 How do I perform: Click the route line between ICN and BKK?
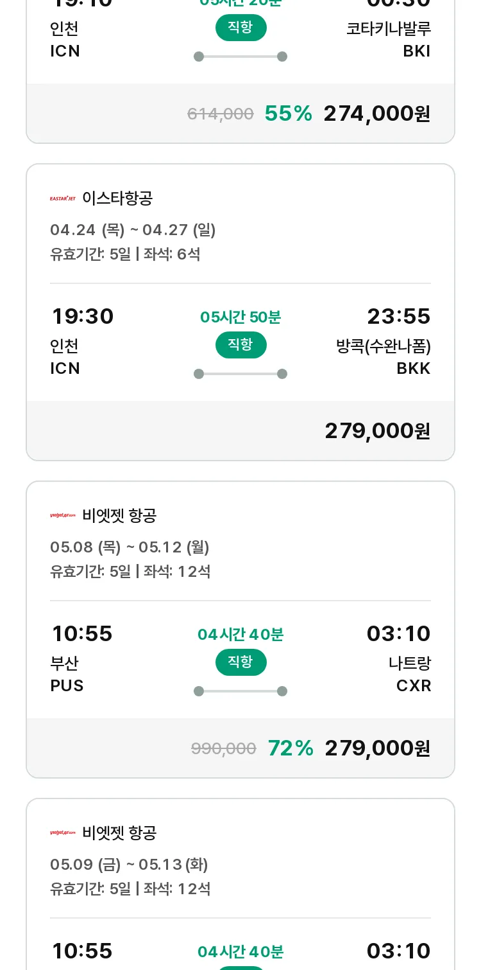[x=240, y=374]
